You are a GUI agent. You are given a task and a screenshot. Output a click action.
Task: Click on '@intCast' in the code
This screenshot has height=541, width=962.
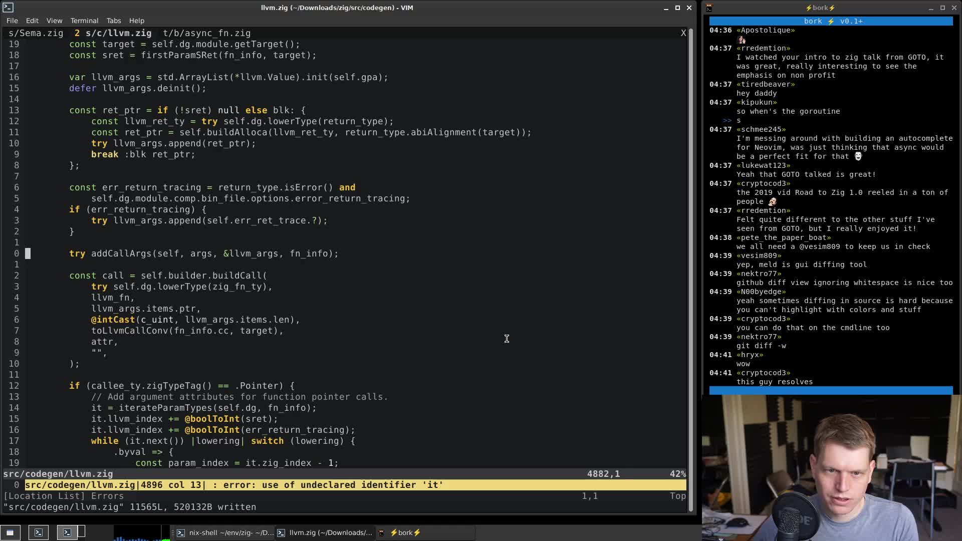click(x=113, y=320)
